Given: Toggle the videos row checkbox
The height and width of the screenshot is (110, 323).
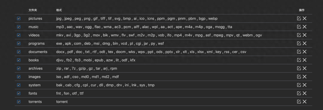Looking at the screenshot, I should click(19, 35).
